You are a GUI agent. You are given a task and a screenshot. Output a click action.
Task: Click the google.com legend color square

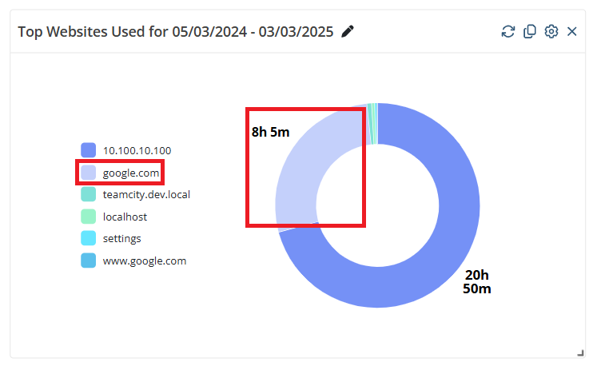tap(89, 173)
